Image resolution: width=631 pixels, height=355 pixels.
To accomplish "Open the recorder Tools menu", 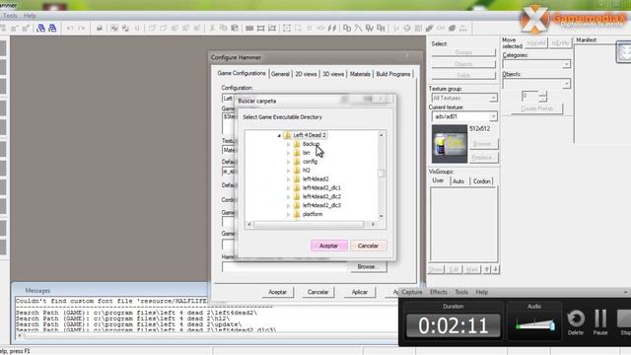I will (x=461, y=292).
